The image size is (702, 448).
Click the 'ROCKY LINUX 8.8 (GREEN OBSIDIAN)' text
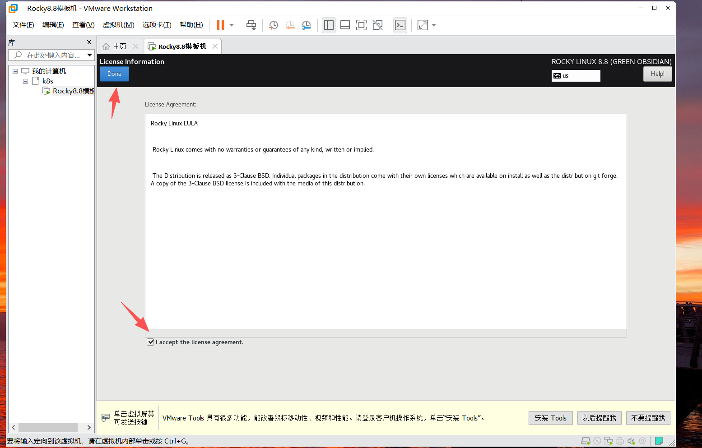click(612, 62)
